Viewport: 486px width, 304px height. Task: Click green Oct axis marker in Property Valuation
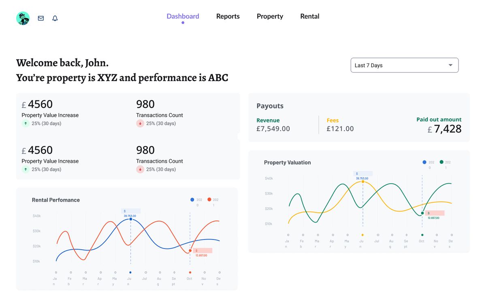[422, 235]
